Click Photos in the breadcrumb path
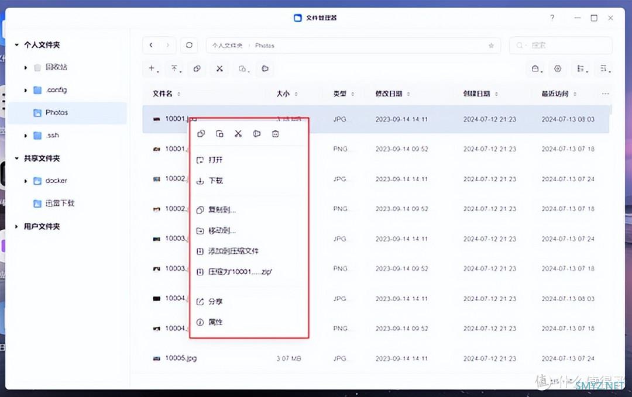Screen dimensions: 632x397 point(265,46)
